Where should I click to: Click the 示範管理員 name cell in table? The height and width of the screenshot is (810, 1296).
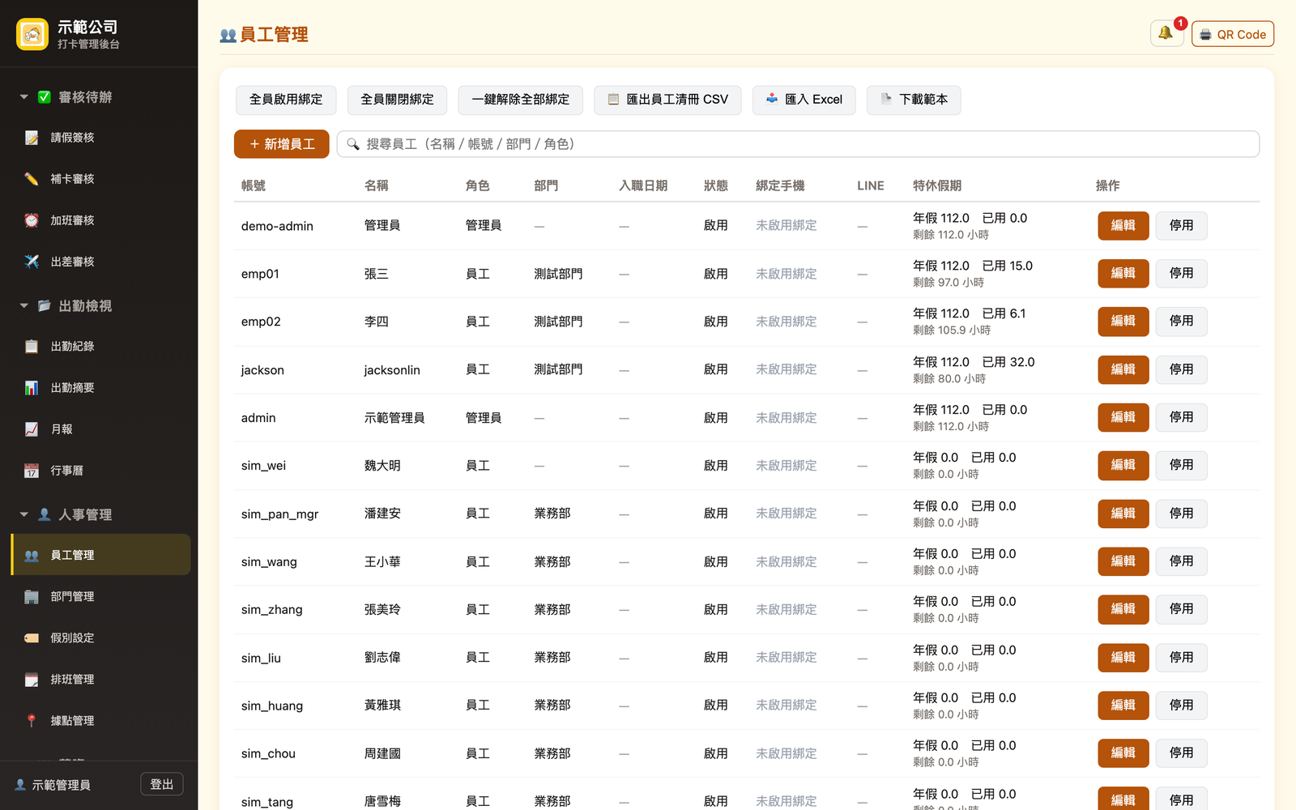click(x=394, y=418)
